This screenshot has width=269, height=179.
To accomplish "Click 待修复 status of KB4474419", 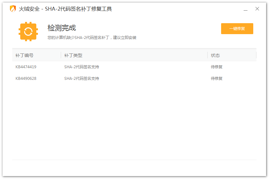I will (217, 67).
